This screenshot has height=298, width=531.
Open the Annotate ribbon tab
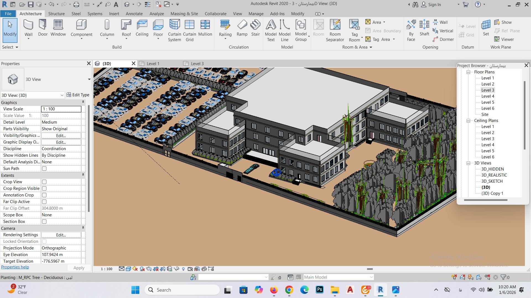click(134, 14)
